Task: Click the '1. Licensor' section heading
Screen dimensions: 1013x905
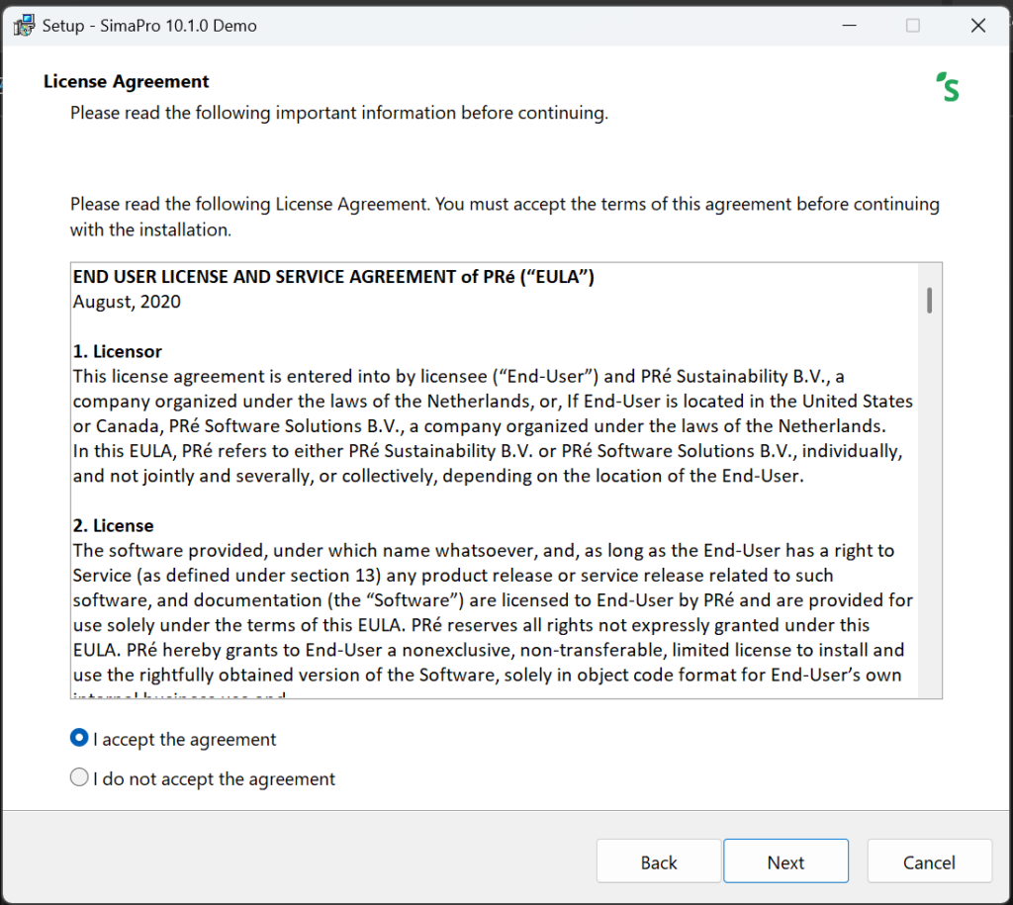Action: pyautogui.click(x=117, y=351)
